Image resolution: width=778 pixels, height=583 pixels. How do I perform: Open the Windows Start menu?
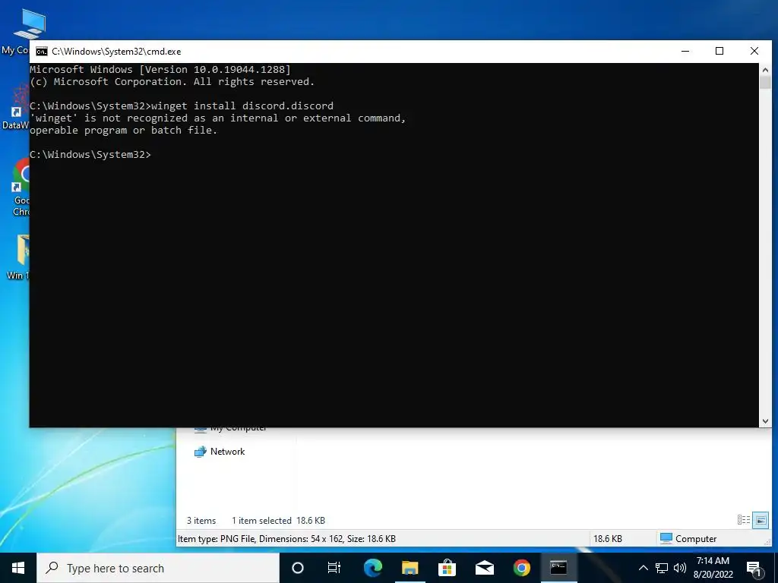point(18,568)
